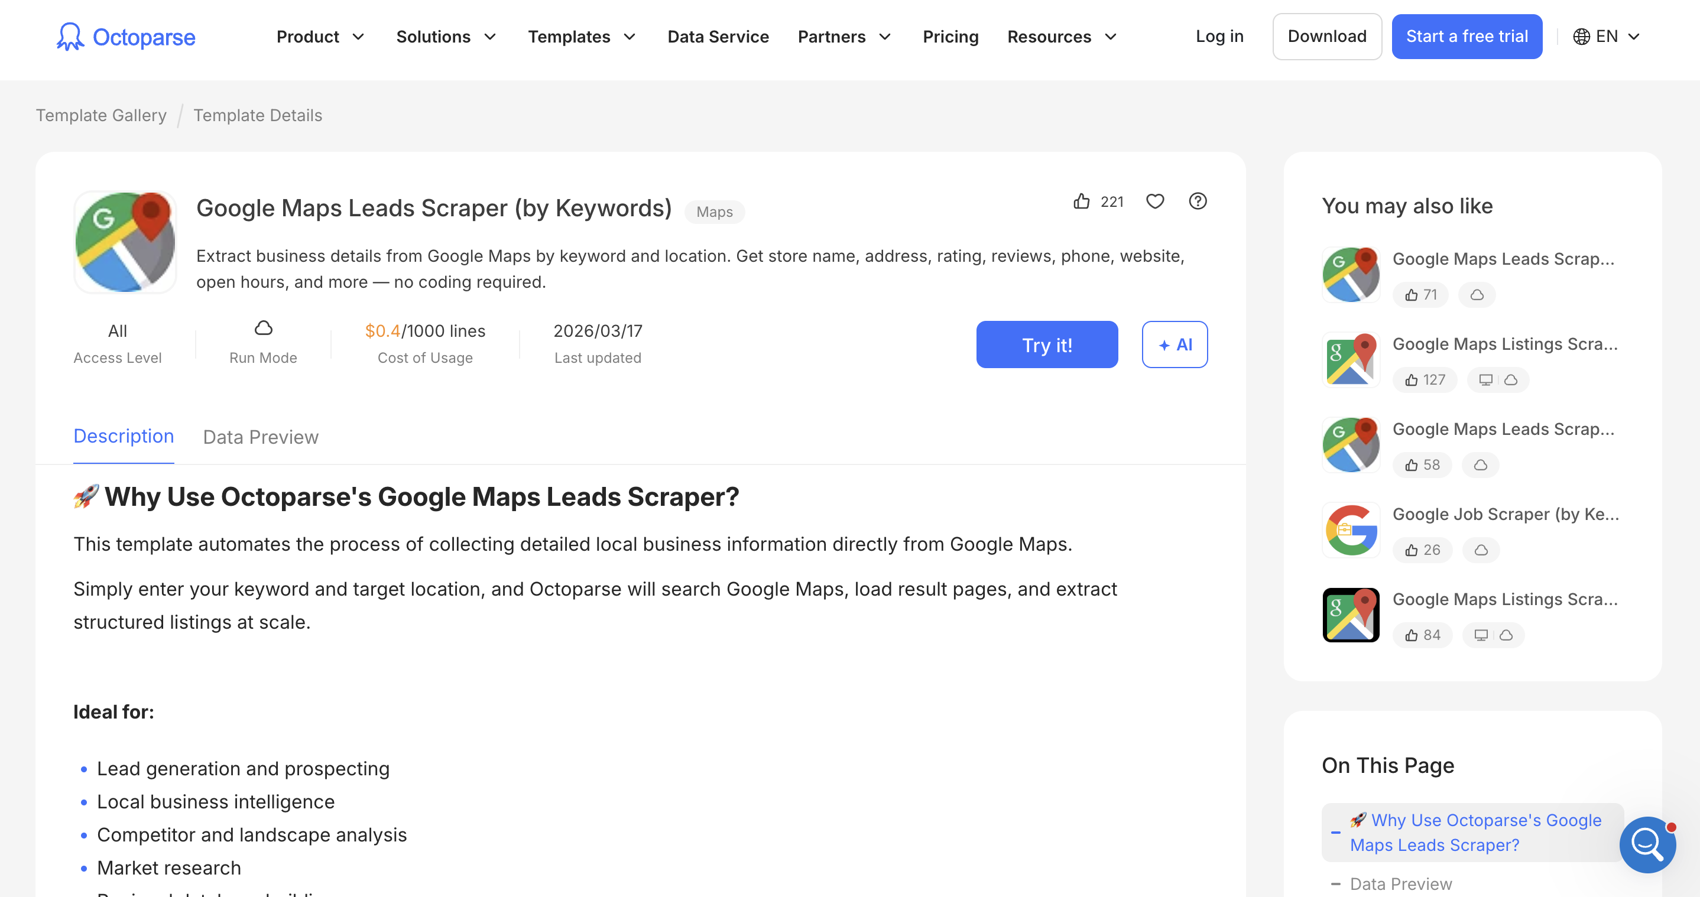The height and width of the screenshot is (897, 1700).
Task: Click the Try it! button
Action: point(1047,345)
